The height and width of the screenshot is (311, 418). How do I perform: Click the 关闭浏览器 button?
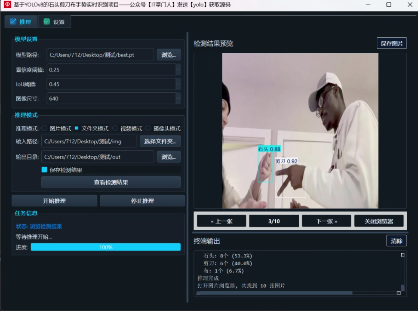pyautogui.click(x=379, y=221)
